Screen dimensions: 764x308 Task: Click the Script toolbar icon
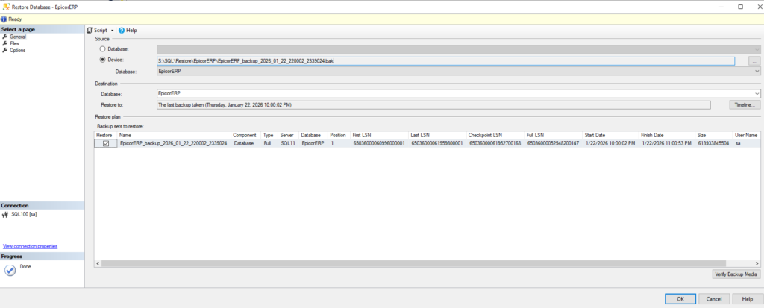point(90,30)
